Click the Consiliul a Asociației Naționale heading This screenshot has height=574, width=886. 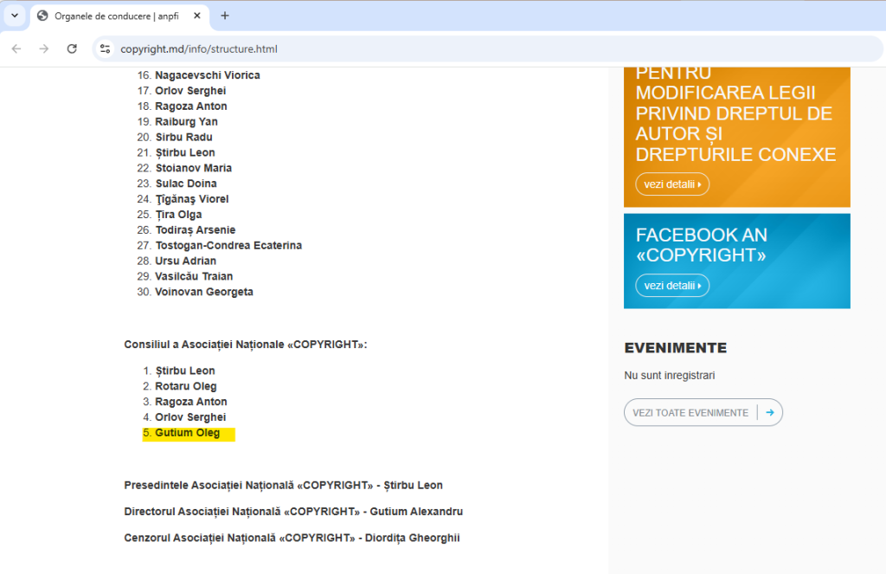(246, 345)
